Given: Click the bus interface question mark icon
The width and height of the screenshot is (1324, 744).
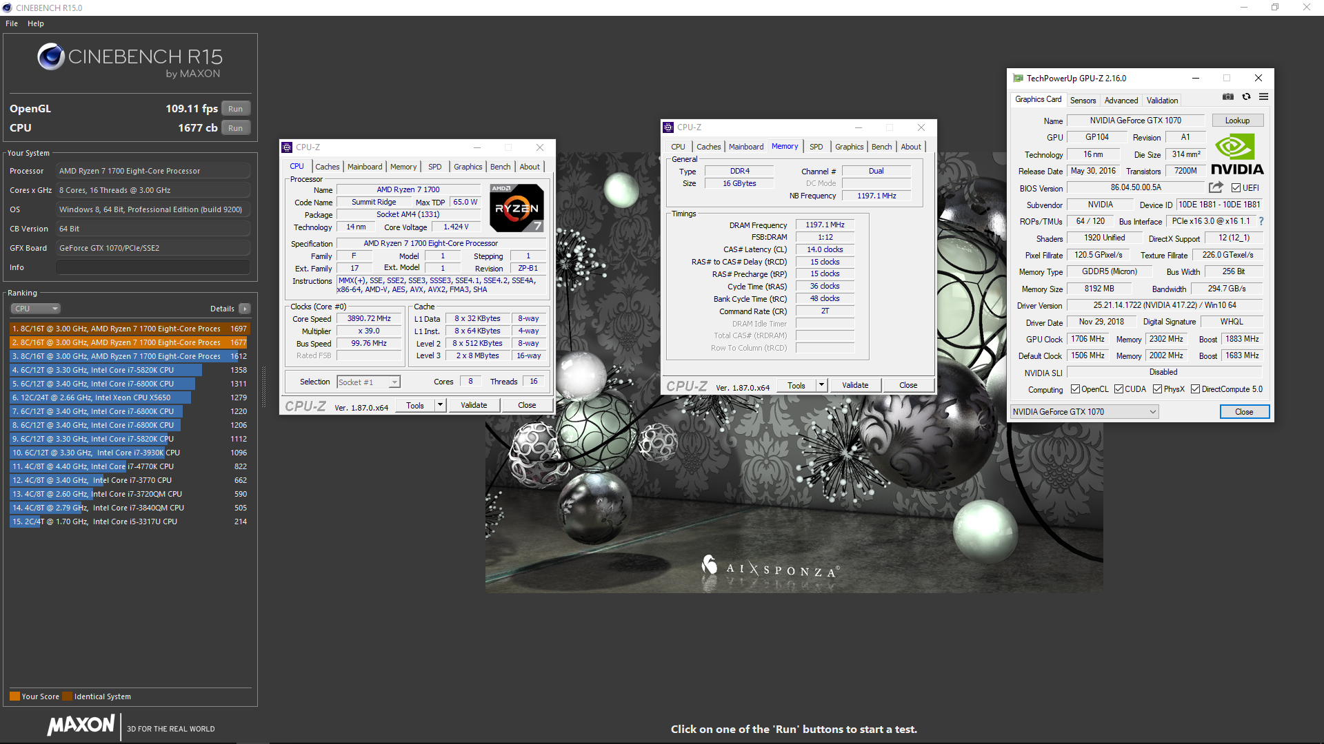Looking at the screenshot, I should pyautogui.click(x=1261, y=221).
